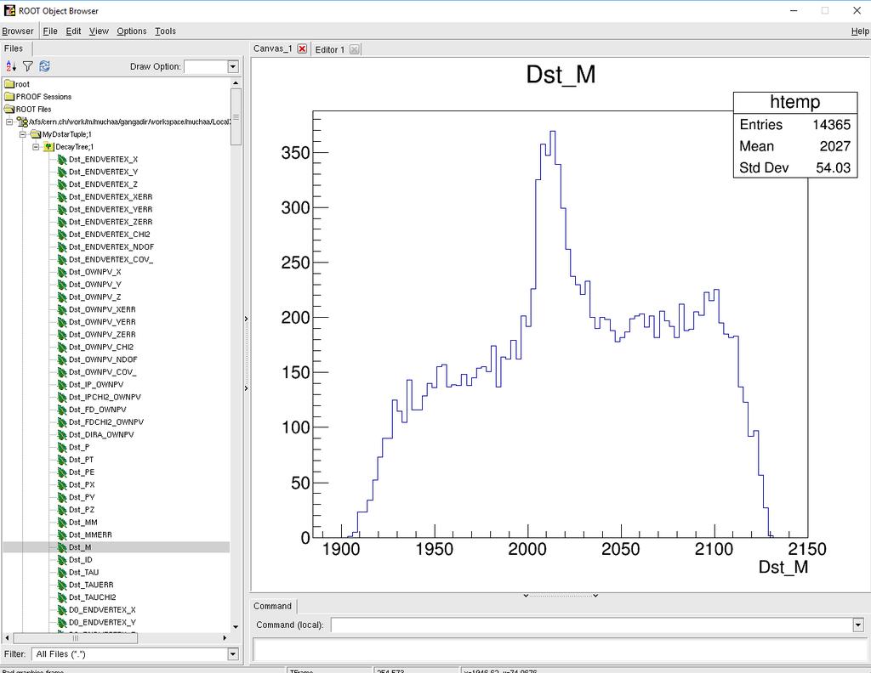Click the tree scroll up arrow
The height and width of the screenshot is (673, 871).
click(x=236, y=83)
